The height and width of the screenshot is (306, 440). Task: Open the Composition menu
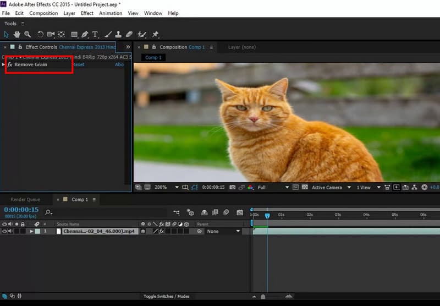[43, 13]
